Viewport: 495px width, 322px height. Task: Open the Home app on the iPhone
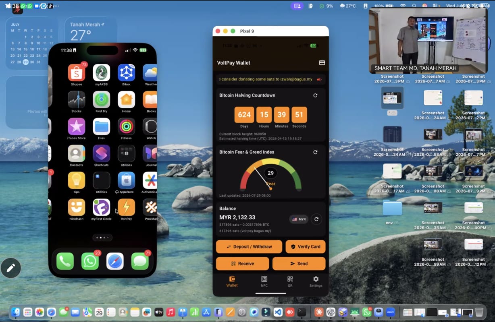pos(126,99)
